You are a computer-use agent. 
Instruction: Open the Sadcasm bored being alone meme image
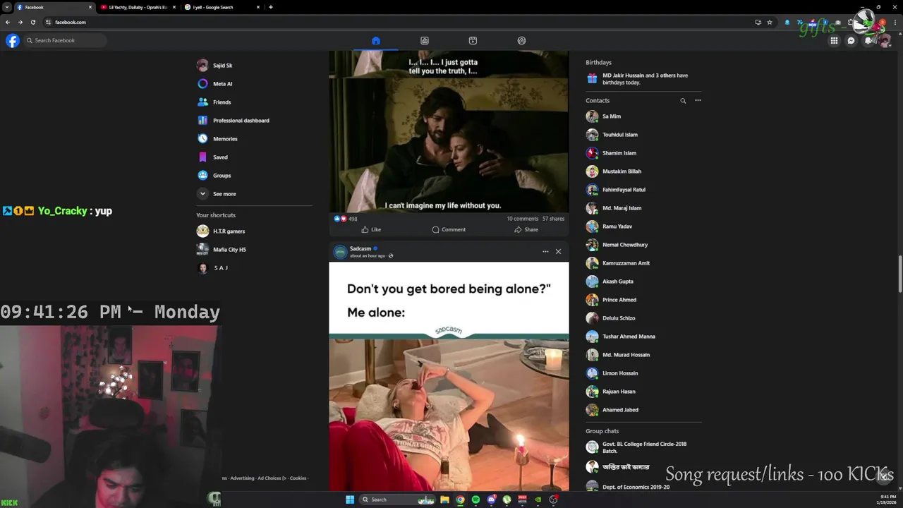tap(449, 376)
